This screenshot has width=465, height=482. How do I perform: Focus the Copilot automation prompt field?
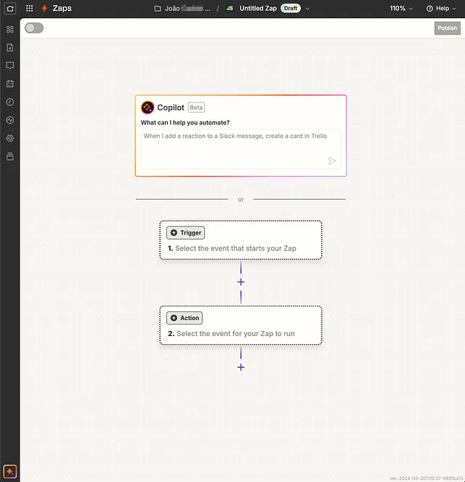point(240,149)
